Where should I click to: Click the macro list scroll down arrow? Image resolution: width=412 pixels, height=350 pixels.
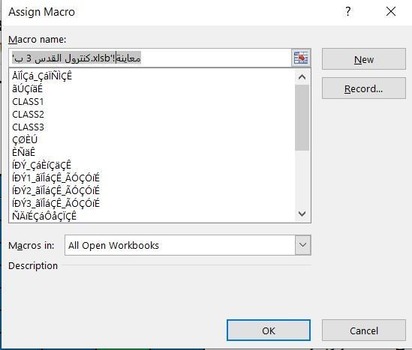pos(302,214)
